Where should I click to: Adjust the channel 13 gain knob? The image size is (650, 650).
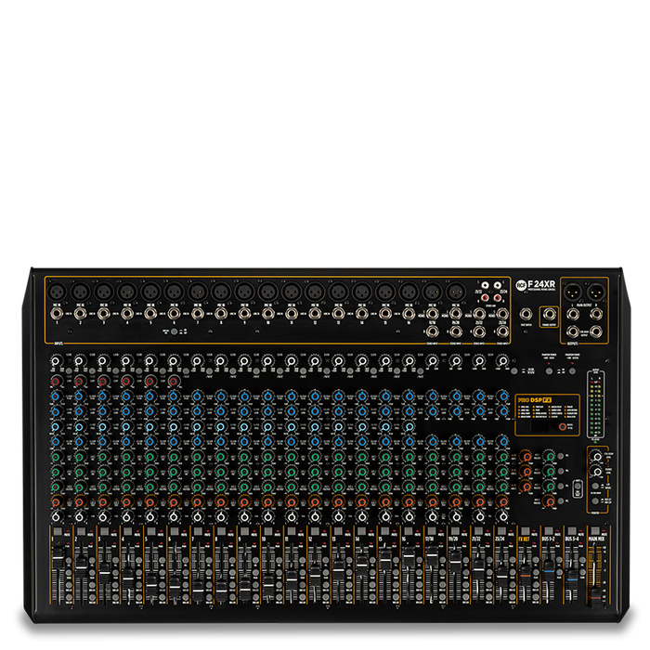[x=338, y=361]
